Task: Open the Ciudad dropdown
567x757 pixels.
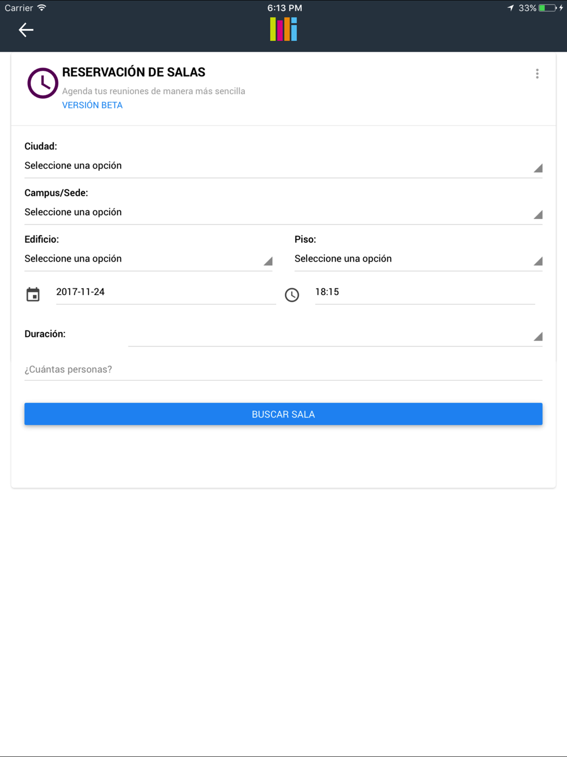Action: [283, 166]
